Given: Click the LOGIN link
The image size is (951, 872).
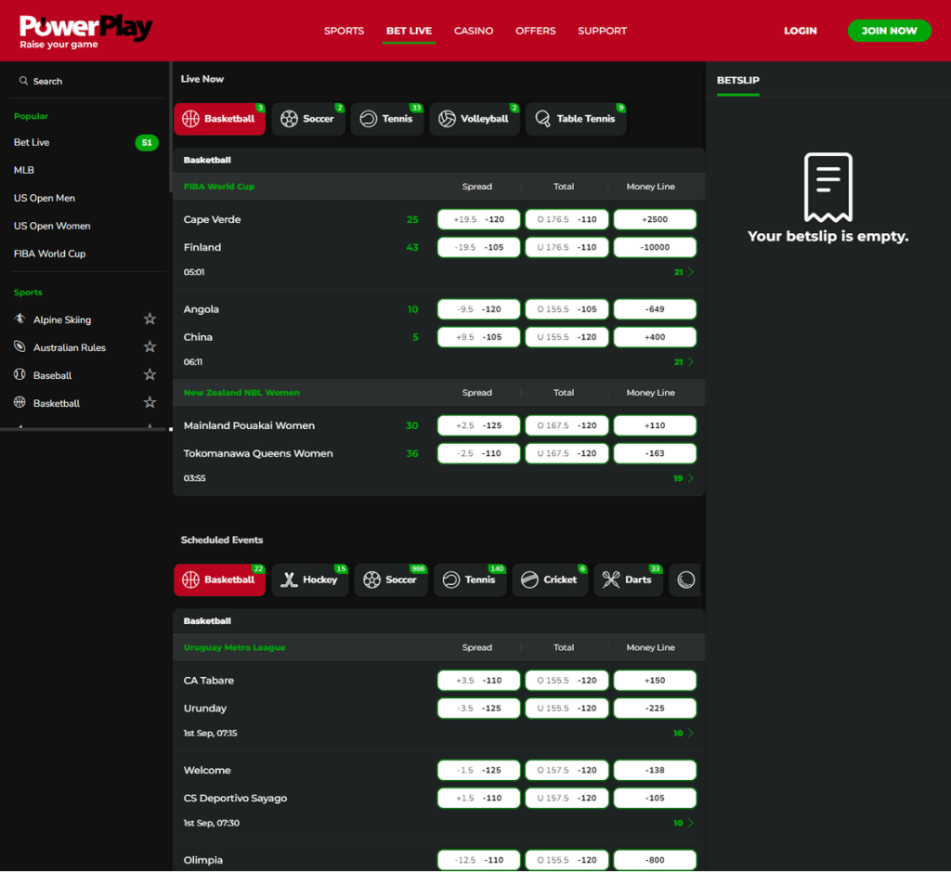Looking at the screenshot, I should [x=800, y=31].
